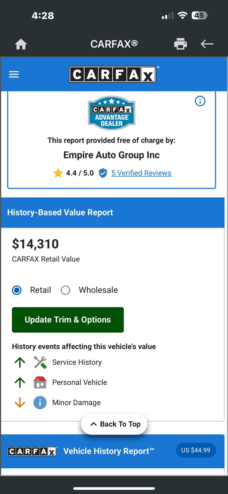Tap the verified shield icon
Screen dimensions: 228x494
pyautogui.click(x=103, y=173)
